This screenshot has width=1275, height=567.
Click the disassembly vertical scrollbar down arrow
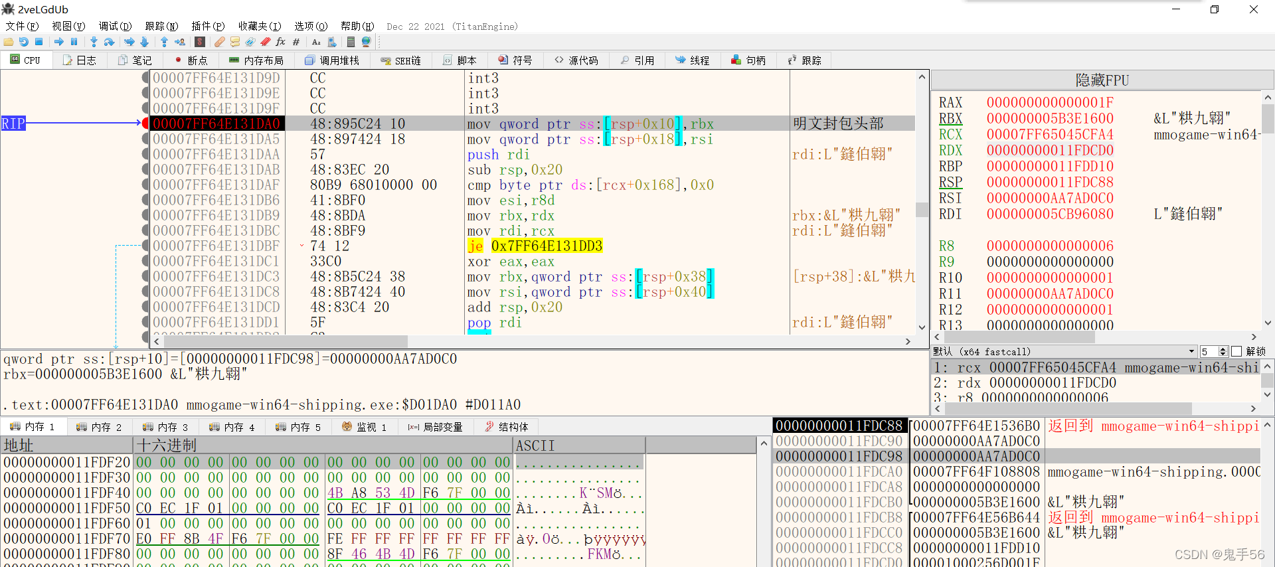922,327
